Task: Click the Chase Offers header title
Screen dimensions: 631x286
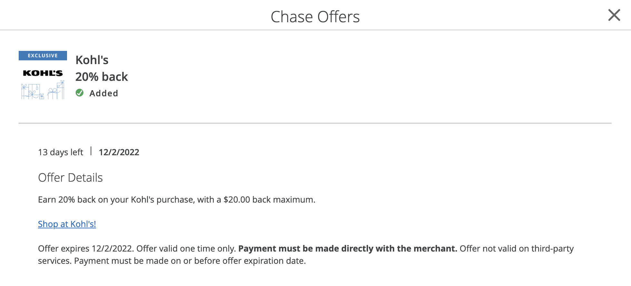Action: pyautogui.click(x=315, y=17)
